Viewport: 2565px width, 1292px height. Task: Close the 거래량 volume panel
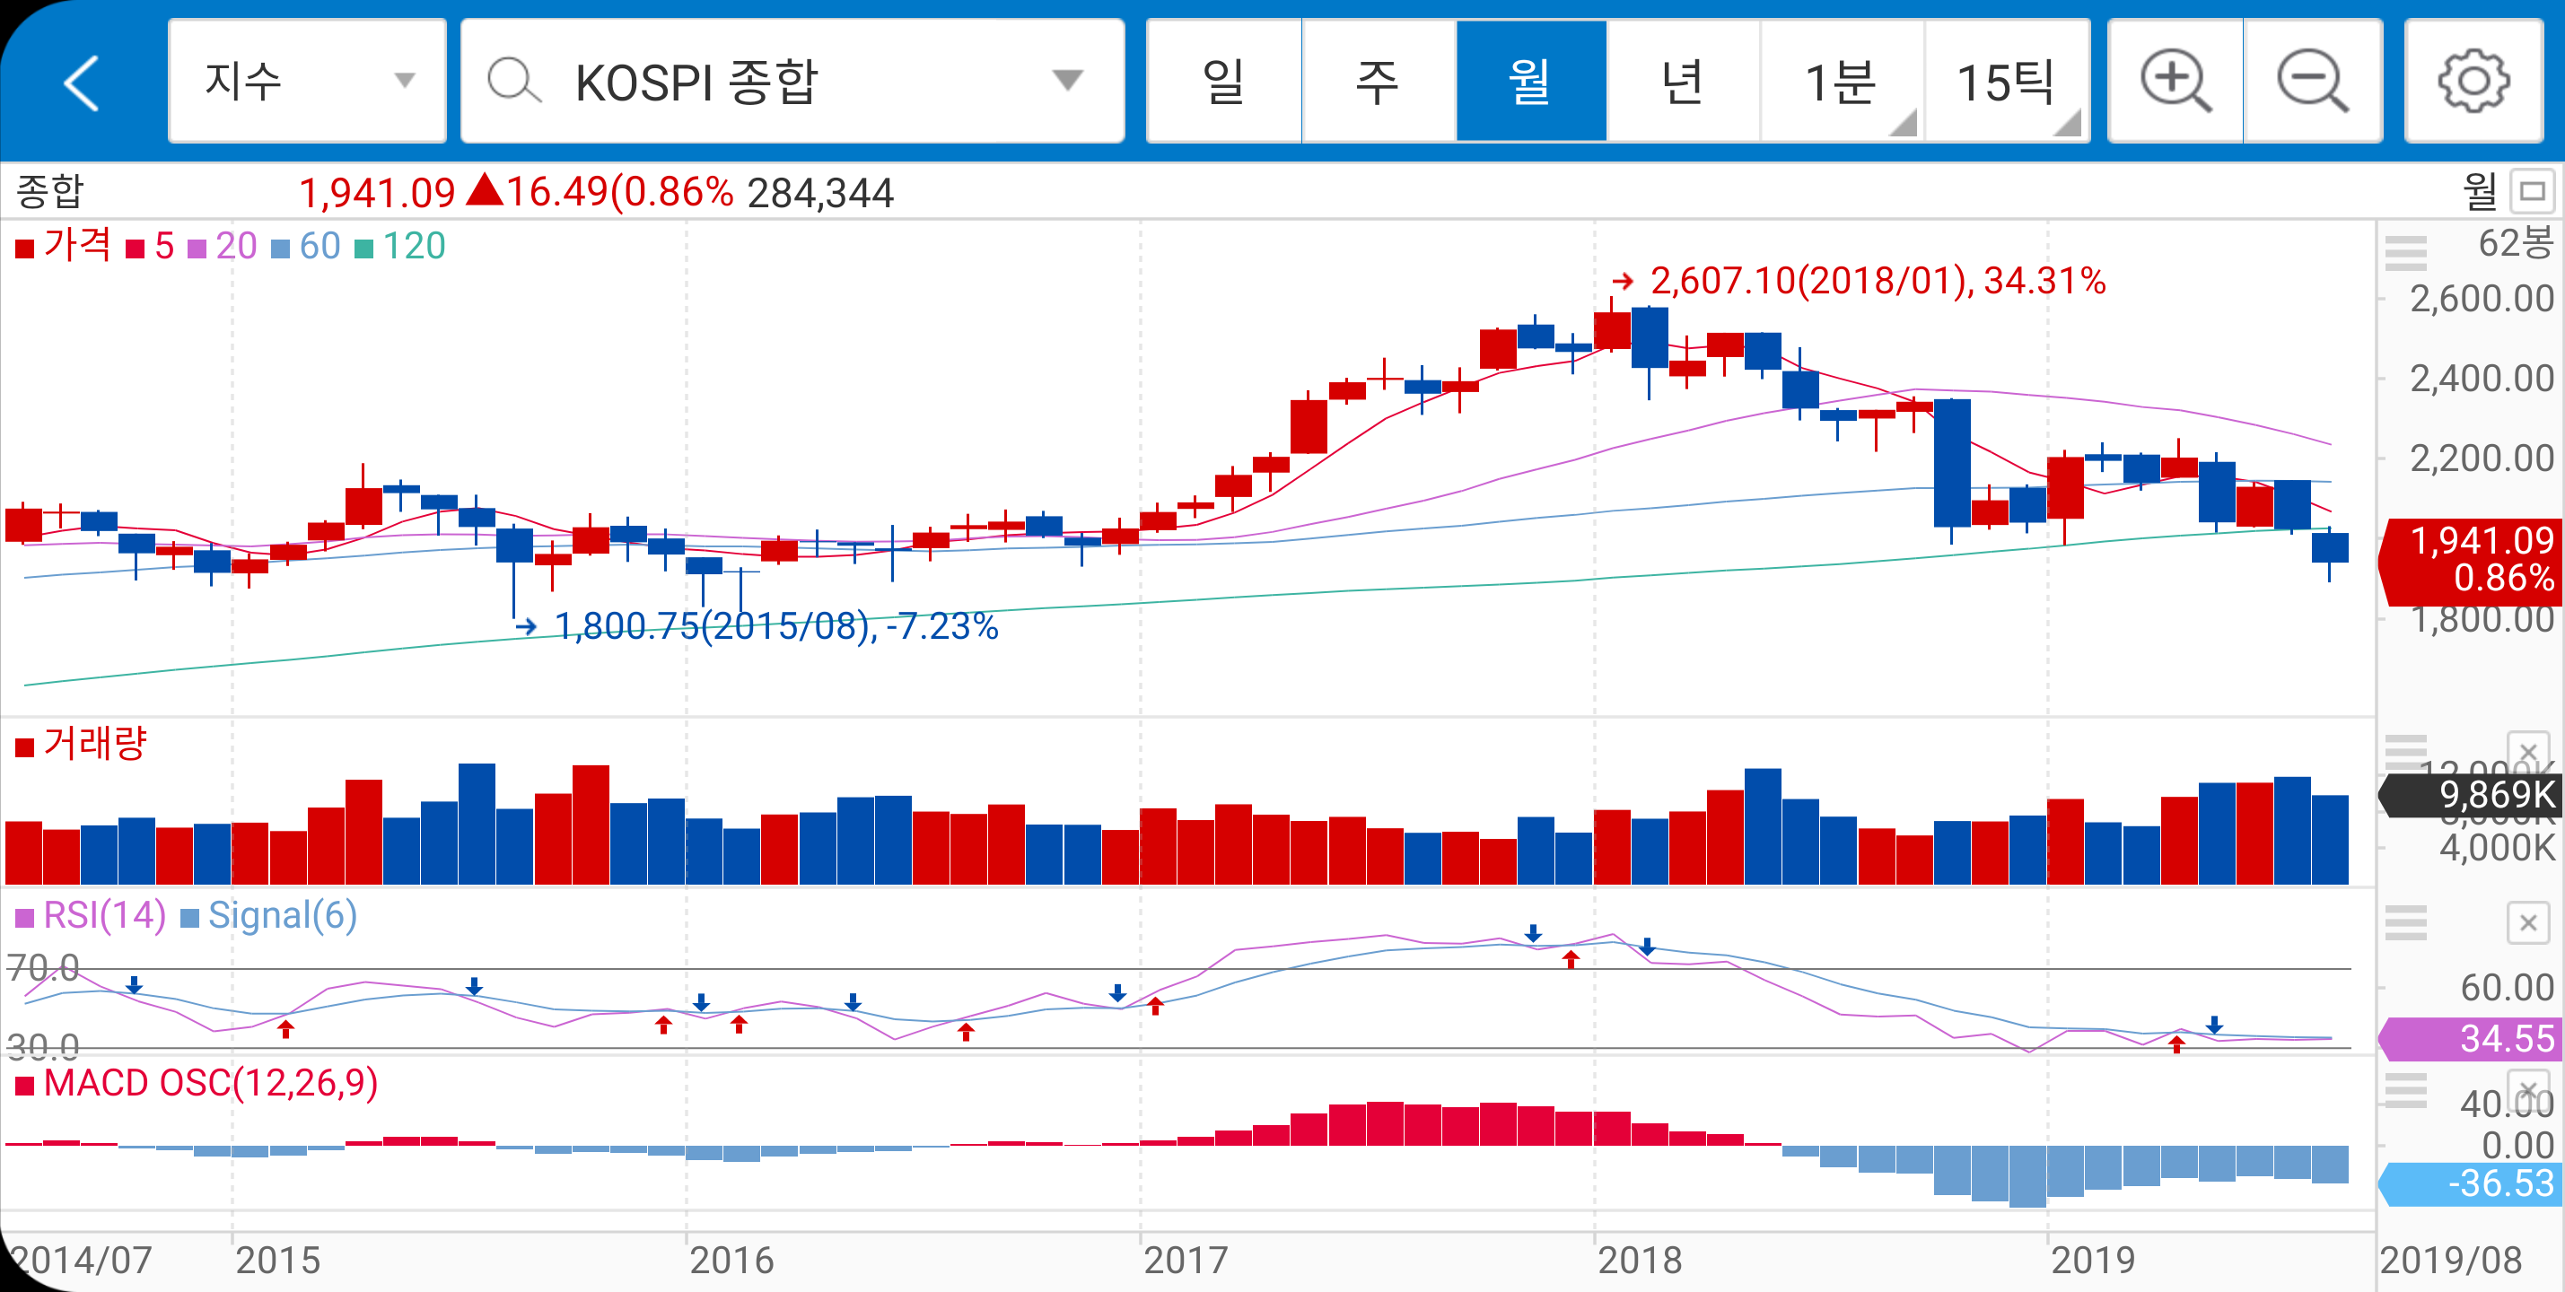pyautogui.click(x=2527, y=752)
